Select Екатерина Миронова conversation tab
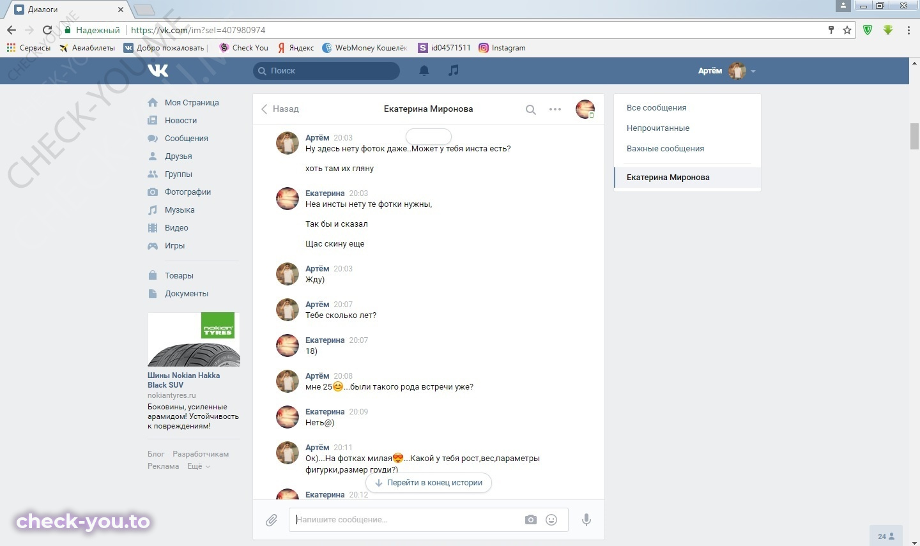Screen dimensions: 920x546 click(x=687, y=178)
